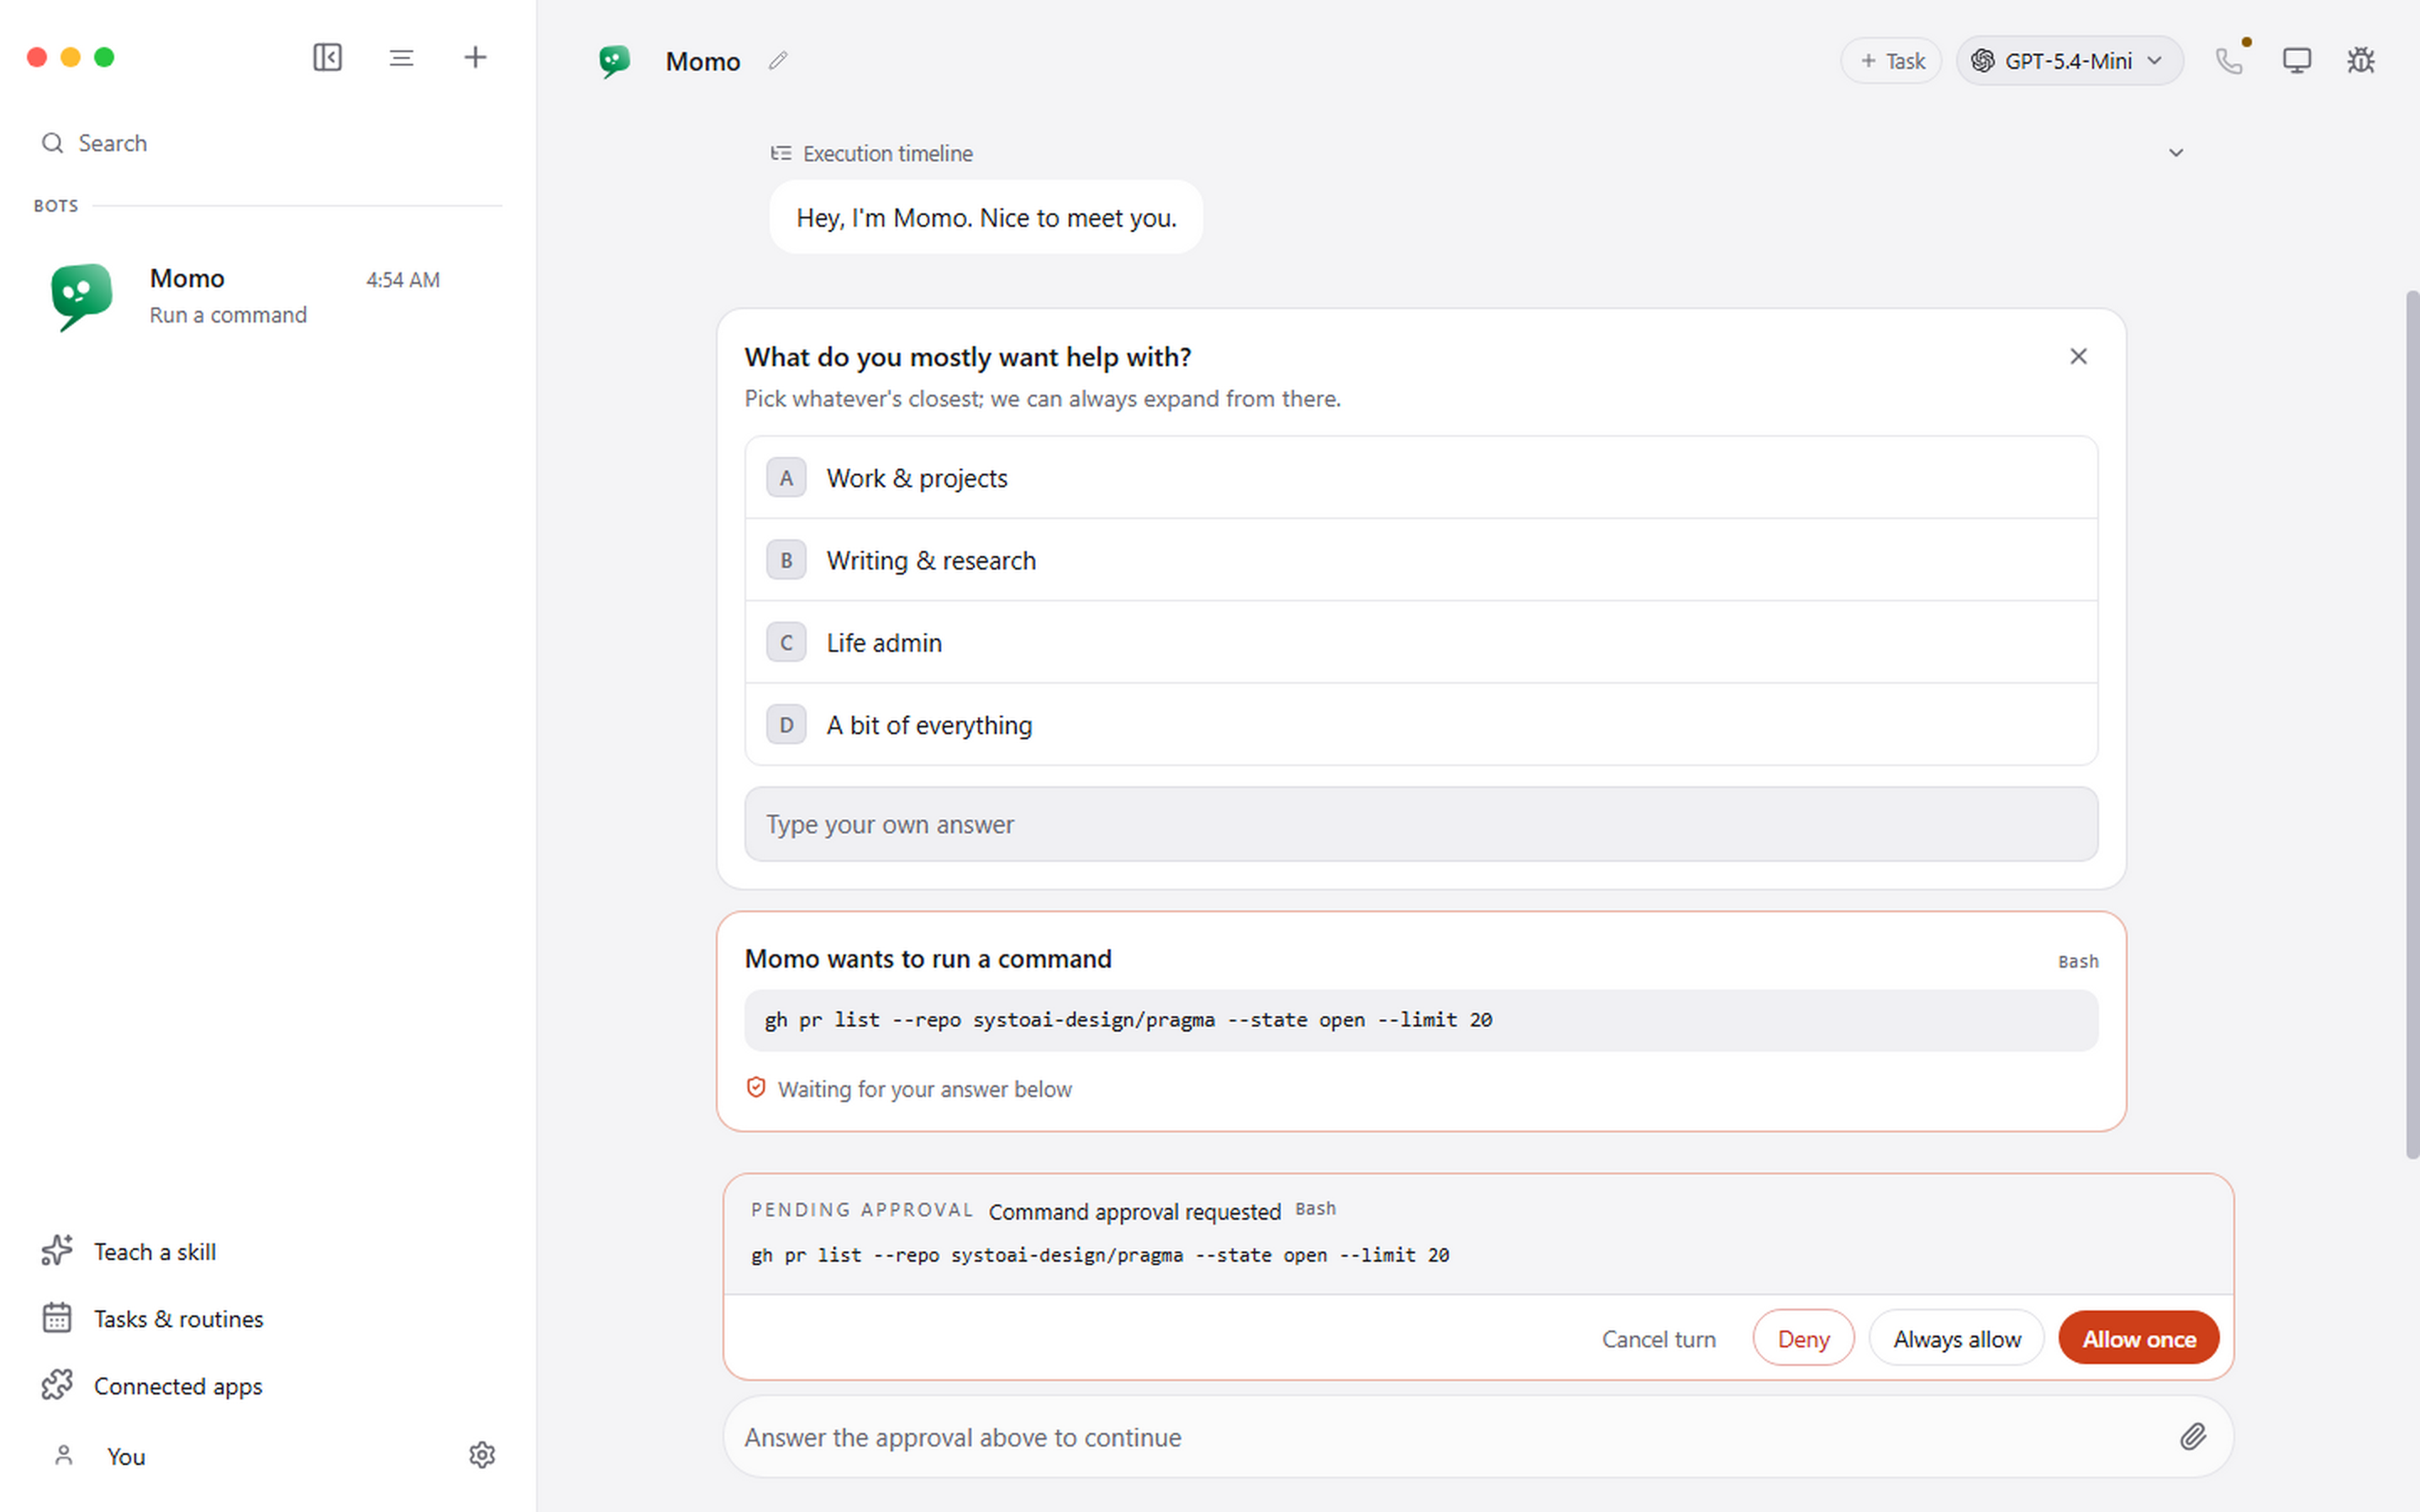Screen dimensions: 2420x1512
Task: Click the Hey, I'm Momo greeting bubble
Action: point(986,217)
